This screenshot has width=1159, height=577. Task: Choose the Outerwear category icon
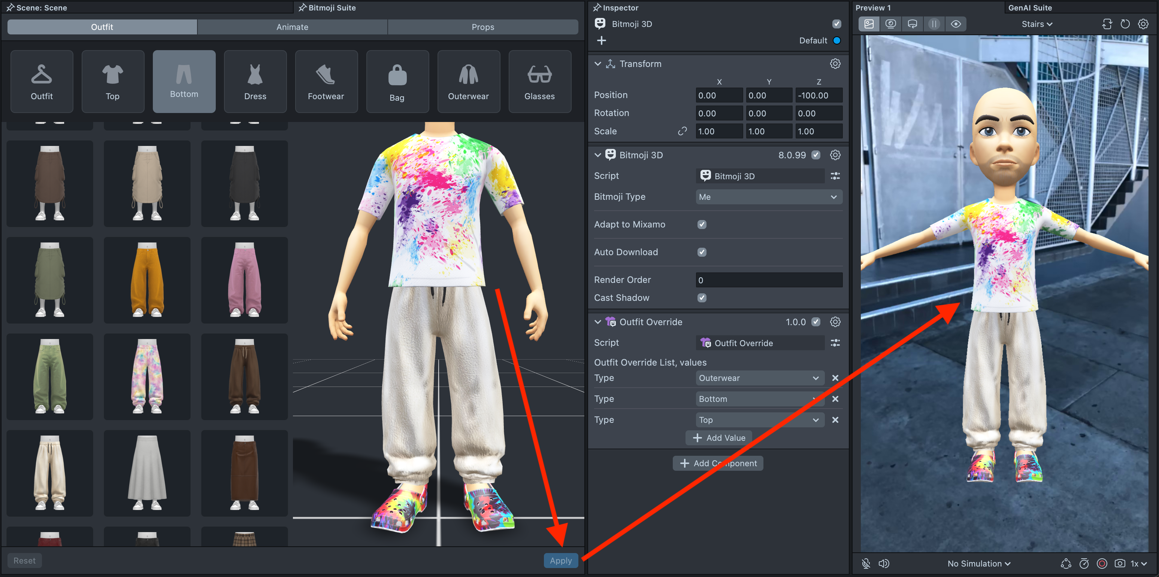coord(468,81)
